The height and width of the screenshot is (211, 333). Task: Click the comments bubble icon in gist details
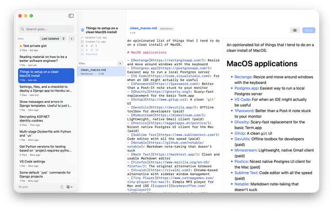(82, 50)
